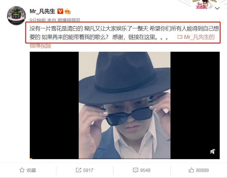Like the post with thumbs-up icon
Image resolution: width=227 pixels, height=178 pixels.
[x=191, y=170]
